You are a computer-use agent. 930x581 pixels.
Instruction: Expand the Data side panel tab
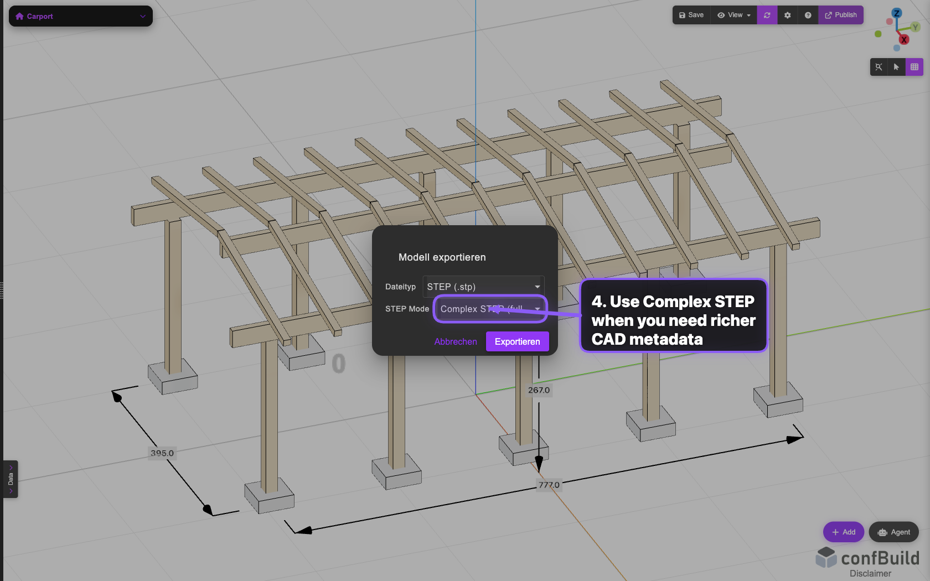pyautogui.click(x=10, y=479)
